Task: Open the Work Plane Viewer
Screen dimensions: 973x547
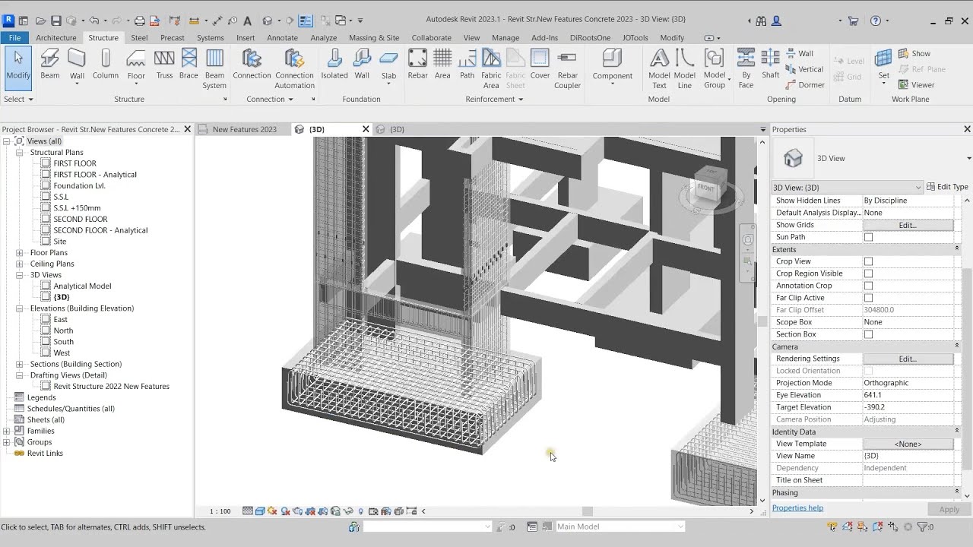Action: coord(916,85)
